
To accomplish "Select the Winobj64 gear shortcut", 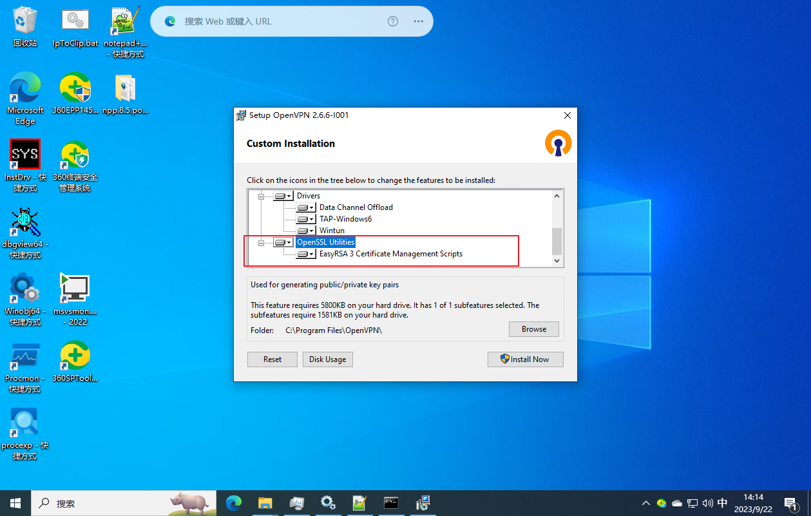I will point(25,300).
